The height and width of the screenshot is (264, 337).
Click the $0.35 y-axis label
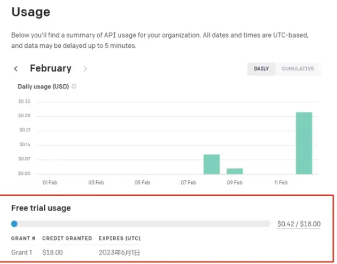point(24,101)
